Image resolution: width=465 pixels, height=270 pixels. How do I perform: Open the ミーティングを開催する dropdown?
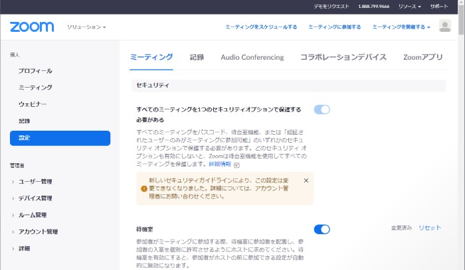click(401, 27)
